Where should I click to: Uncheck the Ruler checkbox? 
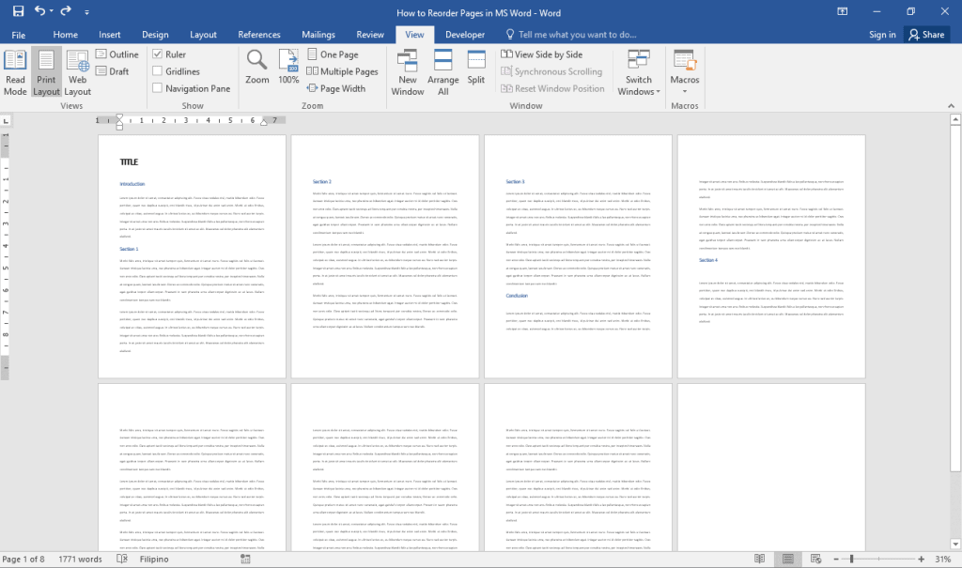tap(158, 54)
